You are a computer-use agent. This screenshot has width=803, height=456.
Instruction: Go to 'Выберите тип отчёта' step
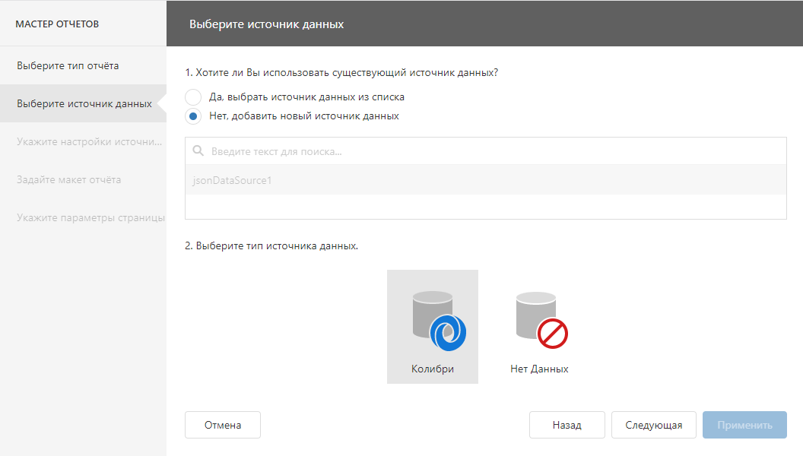click(68, 65)
